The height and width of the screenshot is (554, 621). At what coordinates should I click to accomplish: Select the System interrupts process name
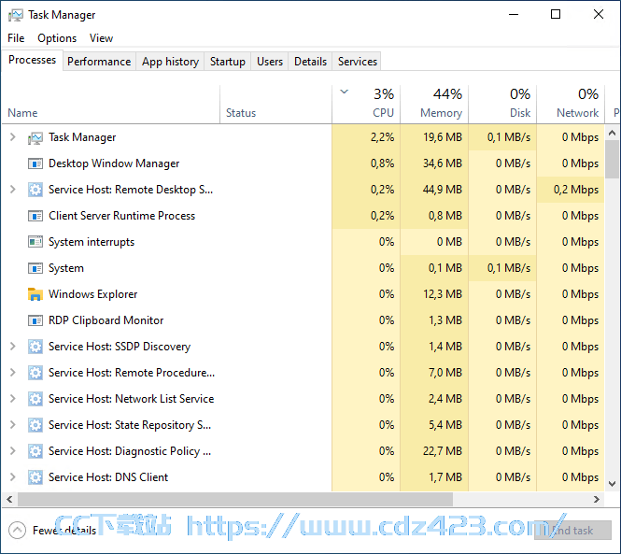(92, 242)
